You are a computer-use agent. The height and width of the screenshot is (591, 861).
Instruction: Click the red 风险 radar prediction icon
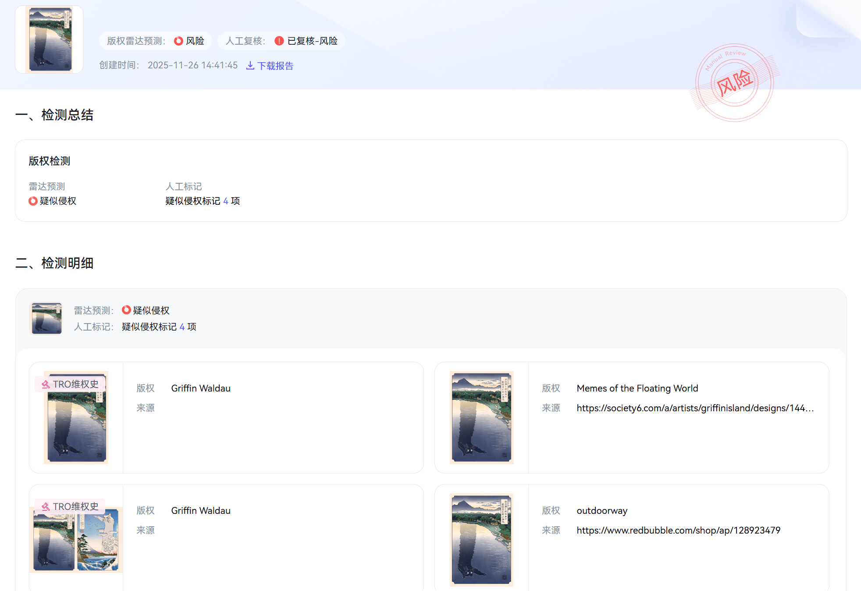pyautogui.click(x=178, y=41)
